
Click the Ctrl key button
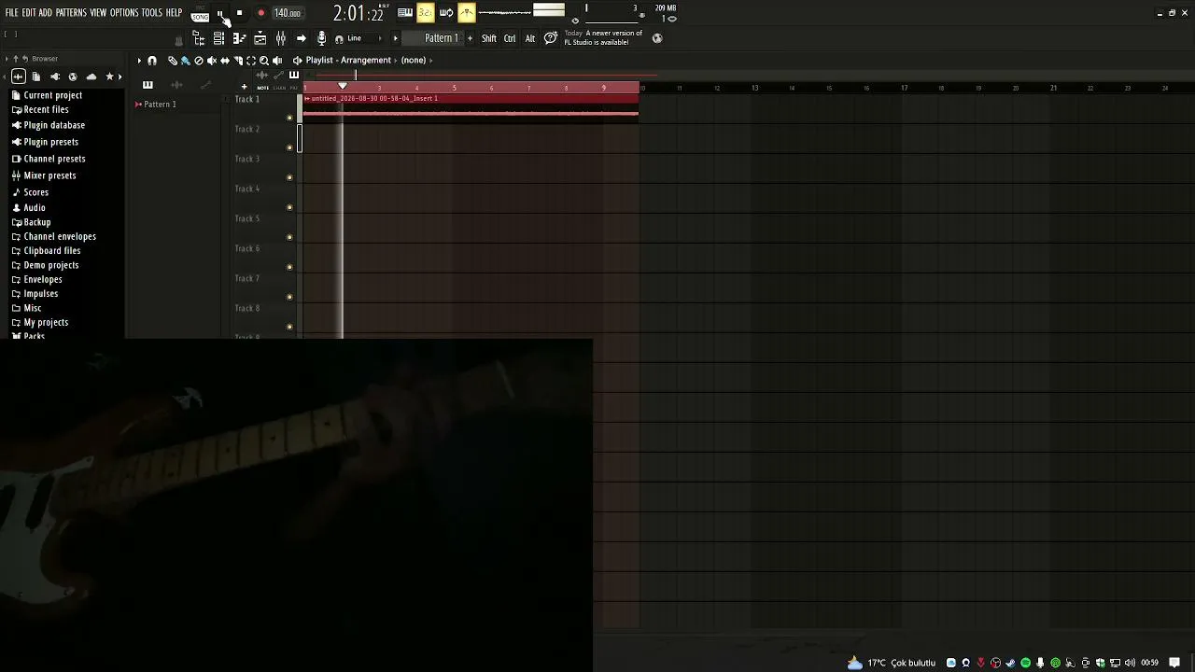[x=510, y=38]
